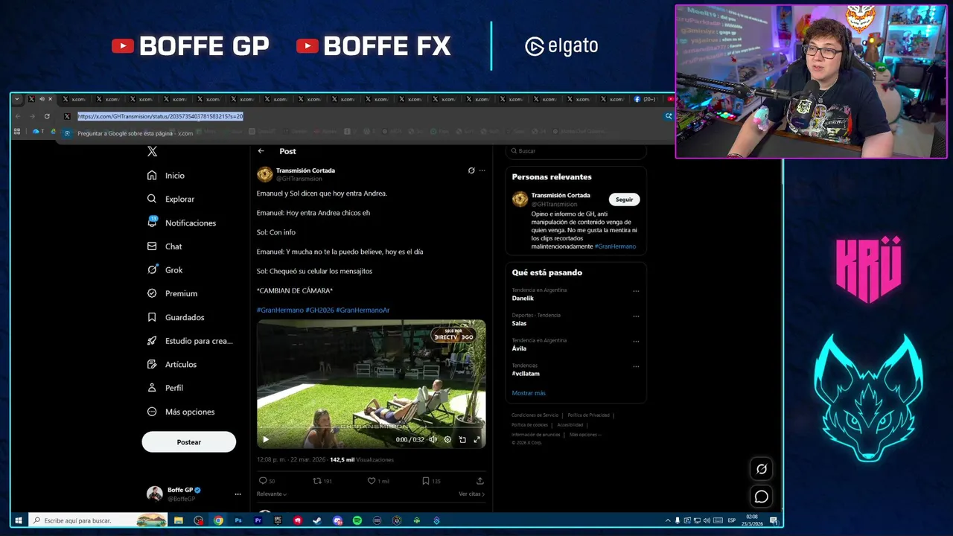
Task: Open the Relevante sort dropdown
Action: 272,494
